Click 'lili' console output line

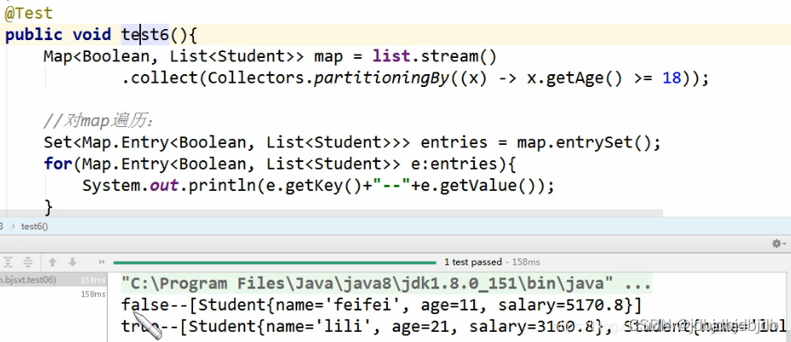point(454,327)
